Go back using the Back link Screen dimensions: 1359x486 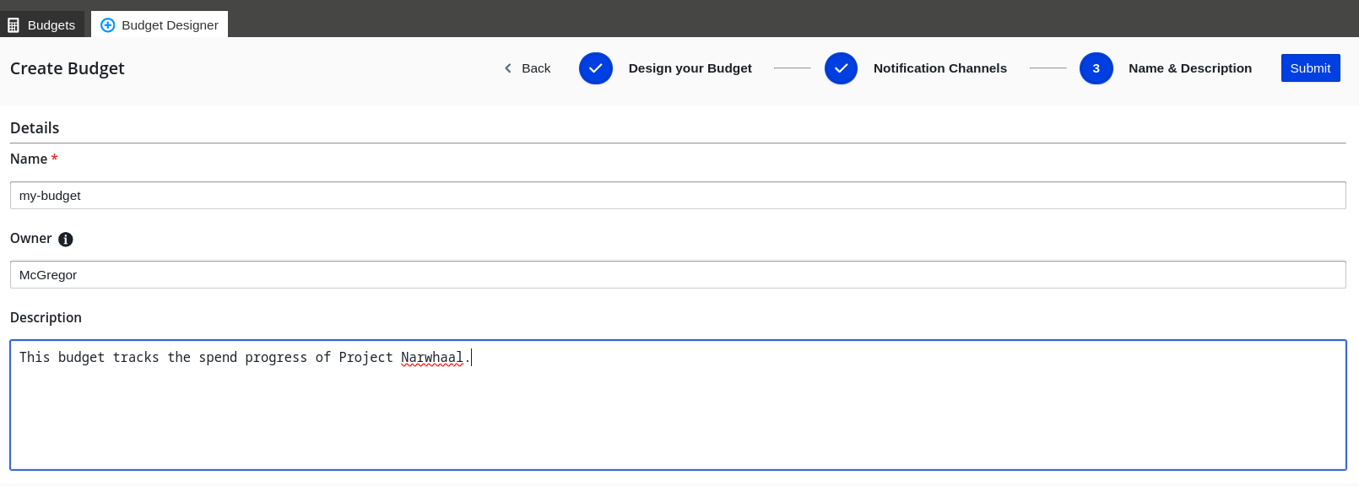pos(528,68)
